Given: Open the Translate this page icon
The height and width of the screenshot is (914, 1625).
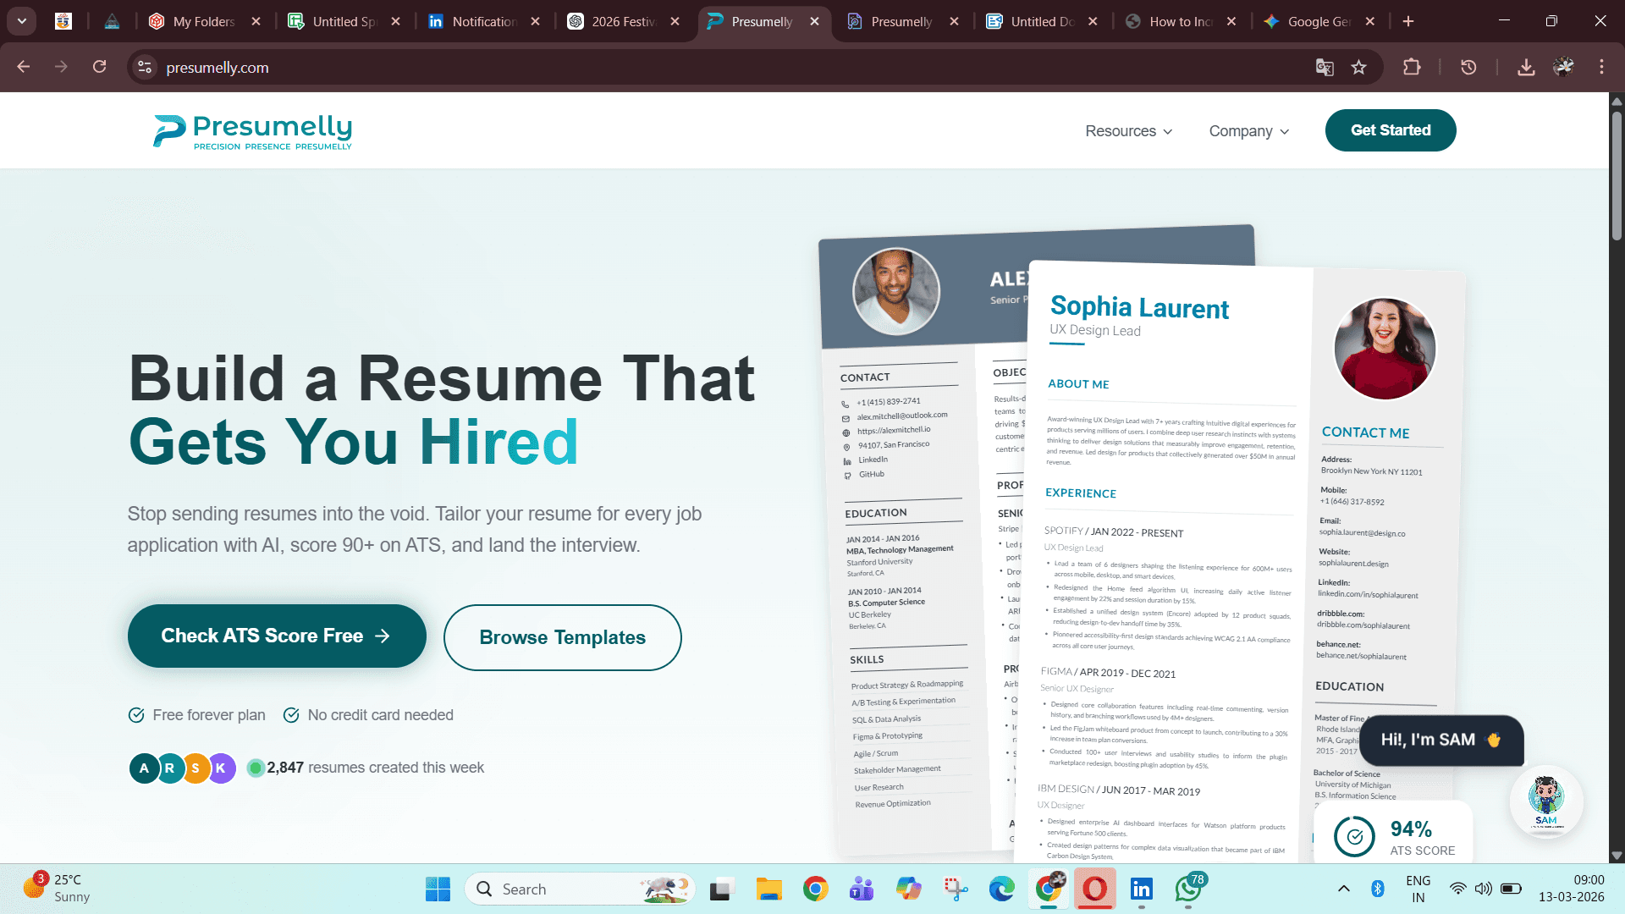Looking at the screenshot, I should (x=1325, y=67).
